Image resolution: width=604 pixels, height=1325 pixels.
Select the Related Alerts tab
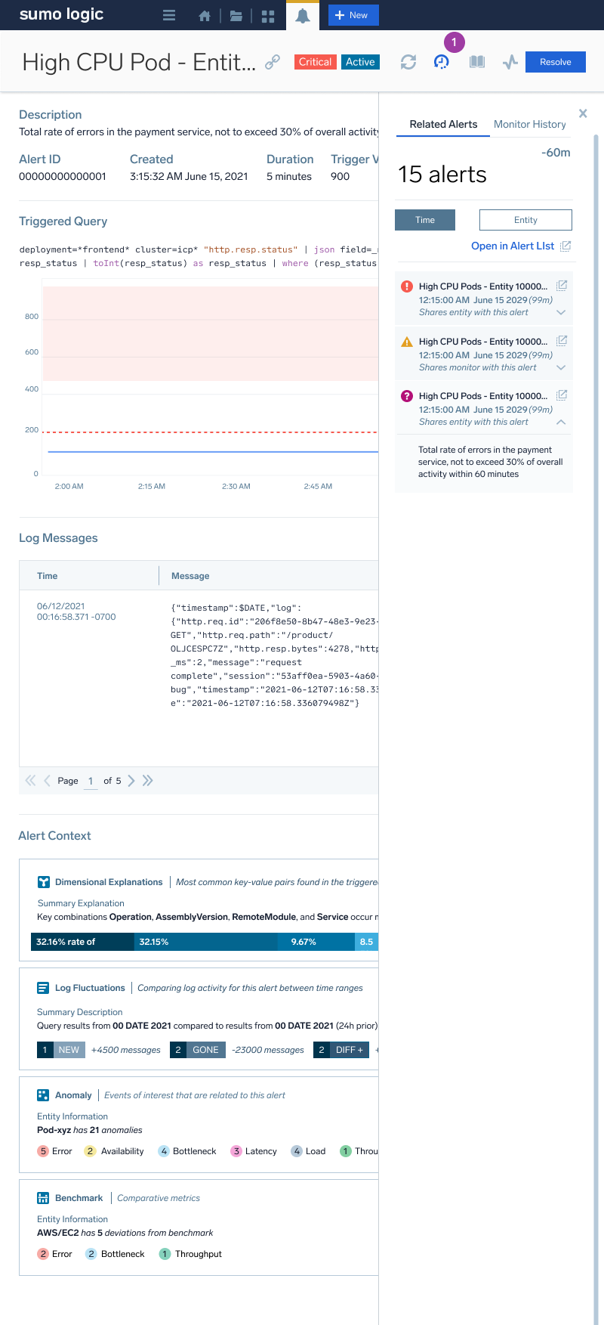tap(443, 124)
